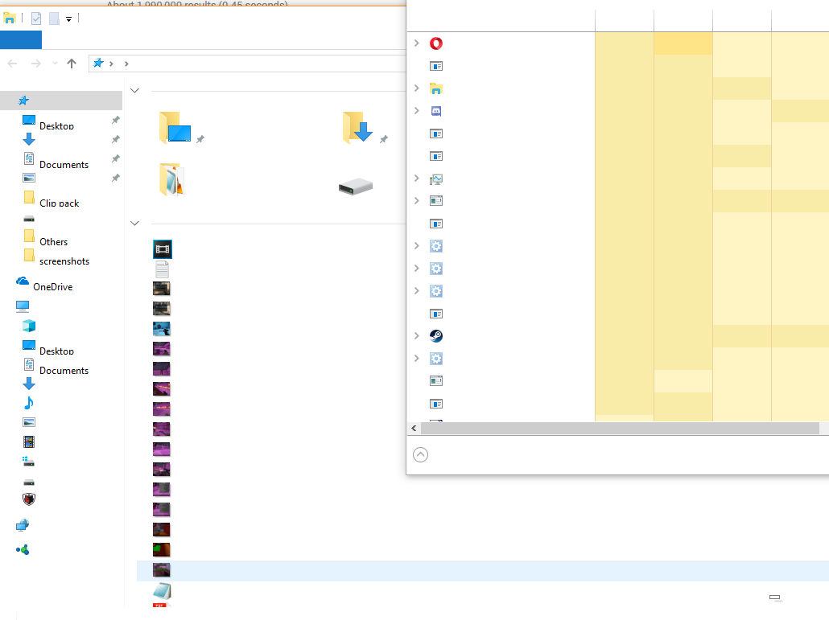Expand the File Explorer process group in Task Manager
This screenshot has width=829, height=620.
(417, 88)
